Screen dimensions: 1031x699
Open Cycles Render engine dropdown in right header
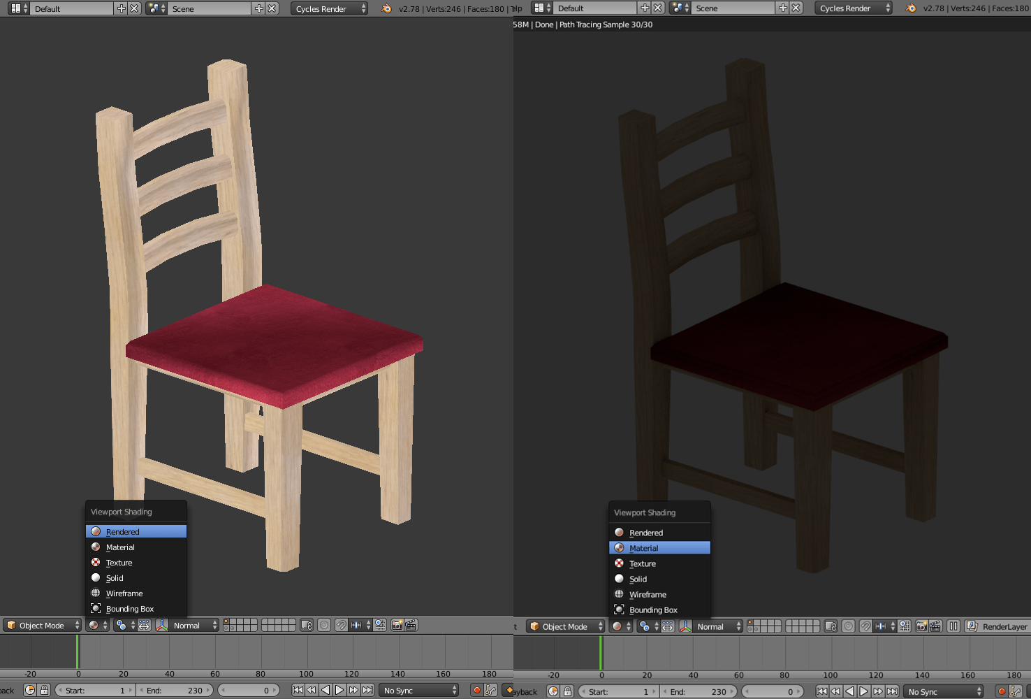pyautogui.click(x=853, y=8)
